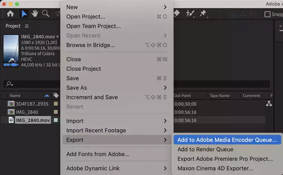Click label color swatch of 3D4F1B7...E935
The height and width of the screenshot is (175, 283).
coord(56,104)
